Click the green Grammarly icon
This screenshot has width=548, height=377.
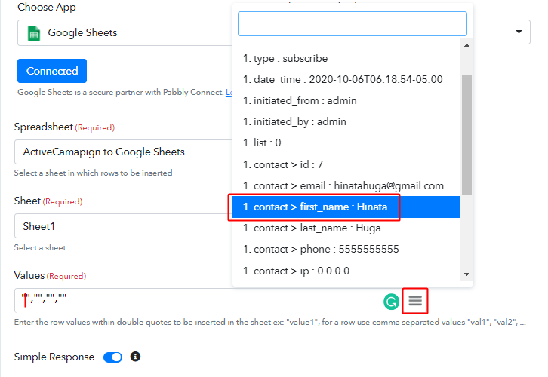[391, 302]
